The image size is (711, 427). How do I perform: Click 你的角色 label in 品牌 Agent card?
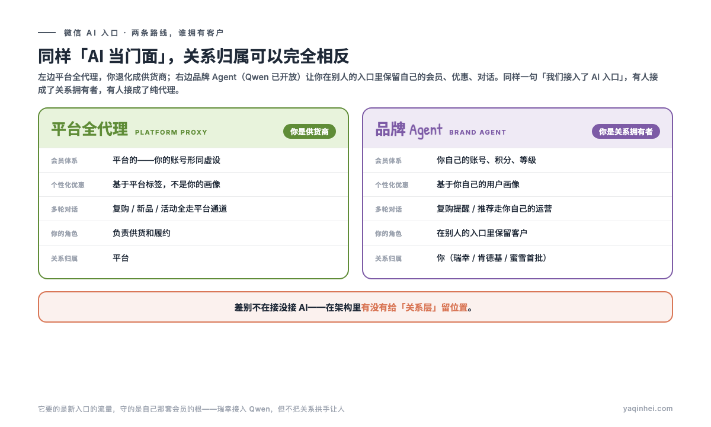click(x=388, y=234)
